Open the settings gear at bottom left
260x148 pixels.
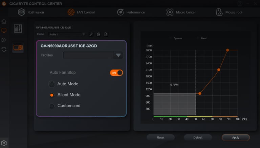(x=4, y=143)
